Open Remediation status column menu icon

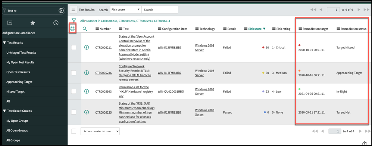[x=338, y=29]
